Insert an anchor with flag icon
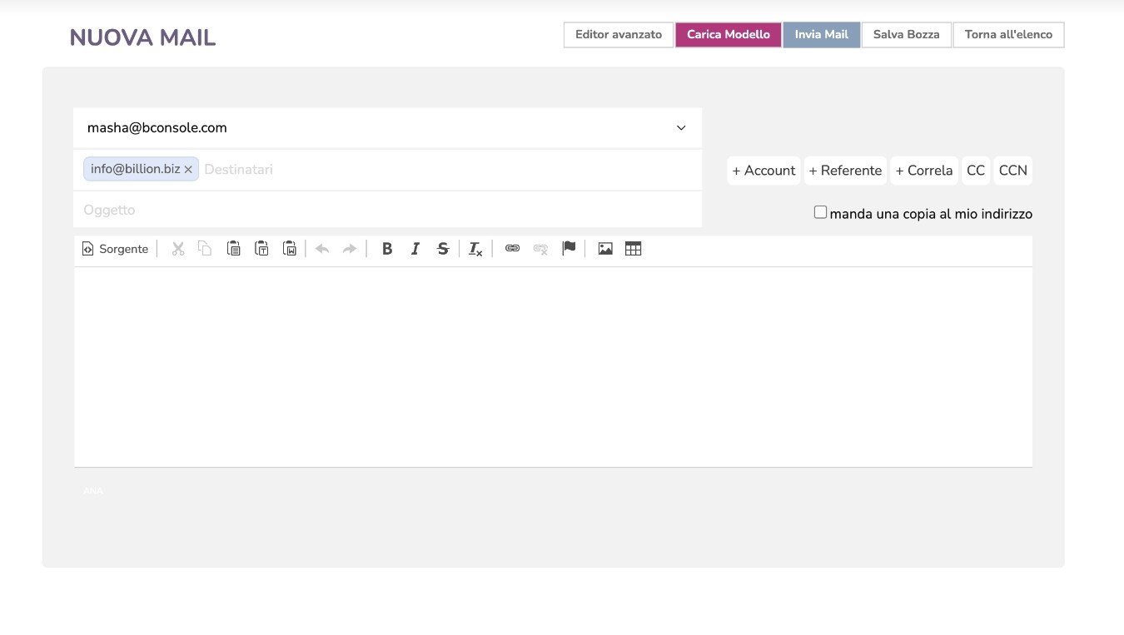 tap(569, 249)
